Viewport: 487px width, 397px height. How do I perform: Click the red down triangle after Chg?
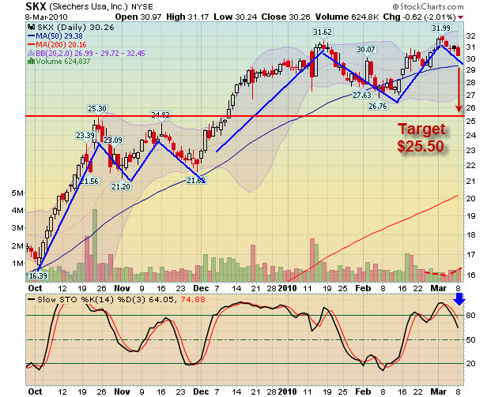(x=461, y=17)
